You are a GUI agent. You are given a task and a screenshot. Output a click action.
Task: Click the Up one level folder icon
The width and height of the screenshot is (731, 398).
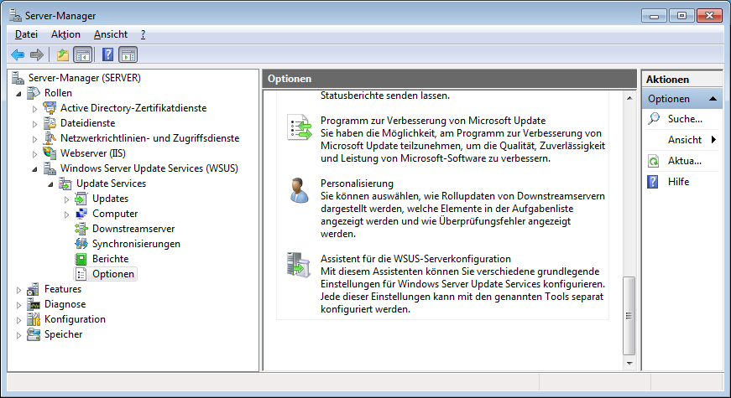coord(62,55)
